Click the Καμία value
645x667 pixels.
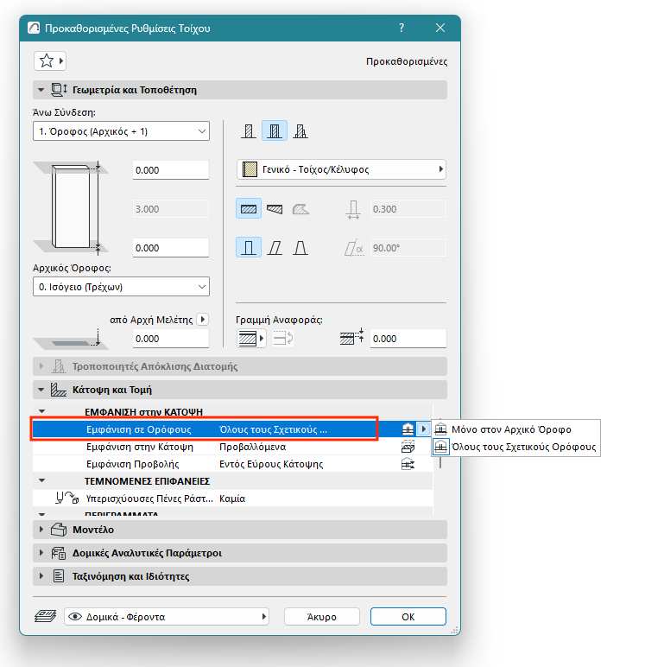click(x=232, y=499)
